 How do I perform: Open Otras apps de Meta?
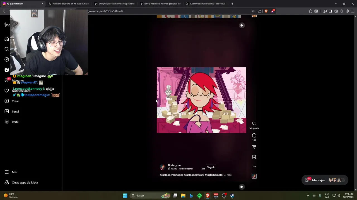pyautogui.click(x=21, y=182)
